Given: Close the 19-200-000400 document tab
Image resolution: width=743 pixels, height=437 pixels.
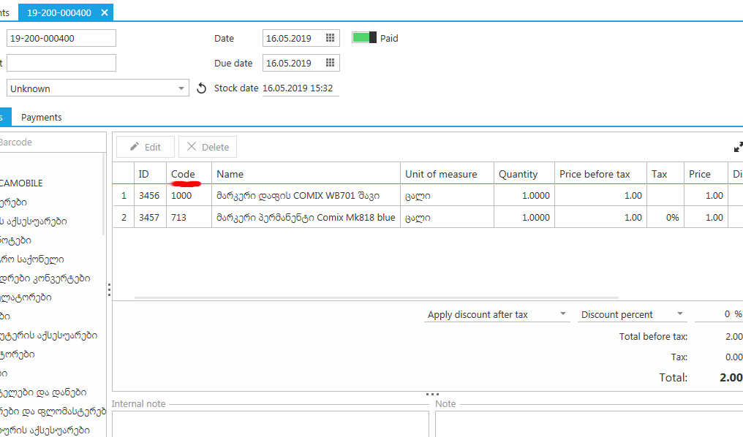Looking at the screenshot, I should point(105,12).
